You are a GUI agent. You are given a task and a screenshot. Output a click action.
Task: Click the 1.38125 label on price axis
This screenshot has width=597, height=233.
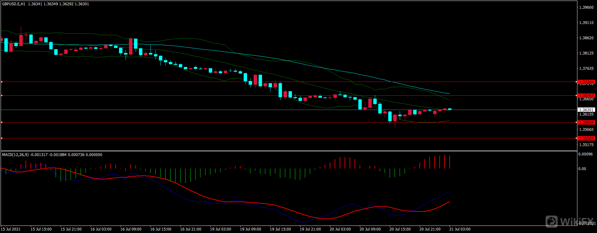(586, 53)
